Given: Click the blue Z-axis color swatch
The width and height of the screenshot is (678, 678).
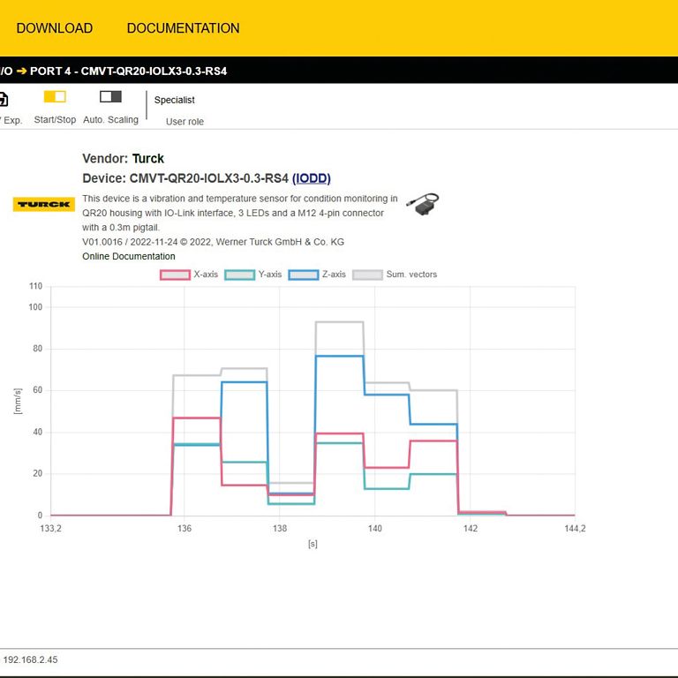Looking at the screenshot, I should point(304,275).
